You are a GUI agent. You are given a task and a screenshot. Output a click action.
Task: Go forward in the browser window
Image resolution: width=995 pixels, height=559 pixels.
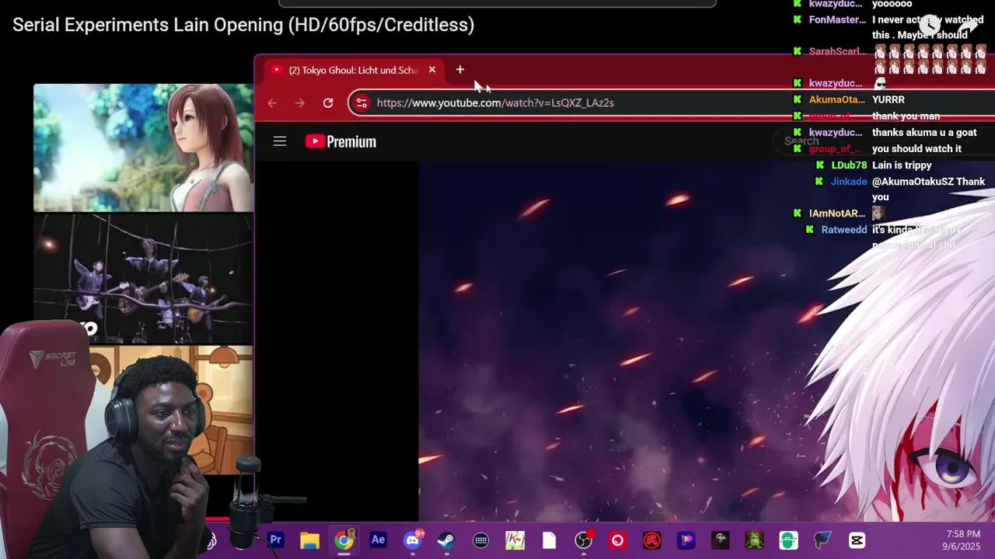click(300, 102)
